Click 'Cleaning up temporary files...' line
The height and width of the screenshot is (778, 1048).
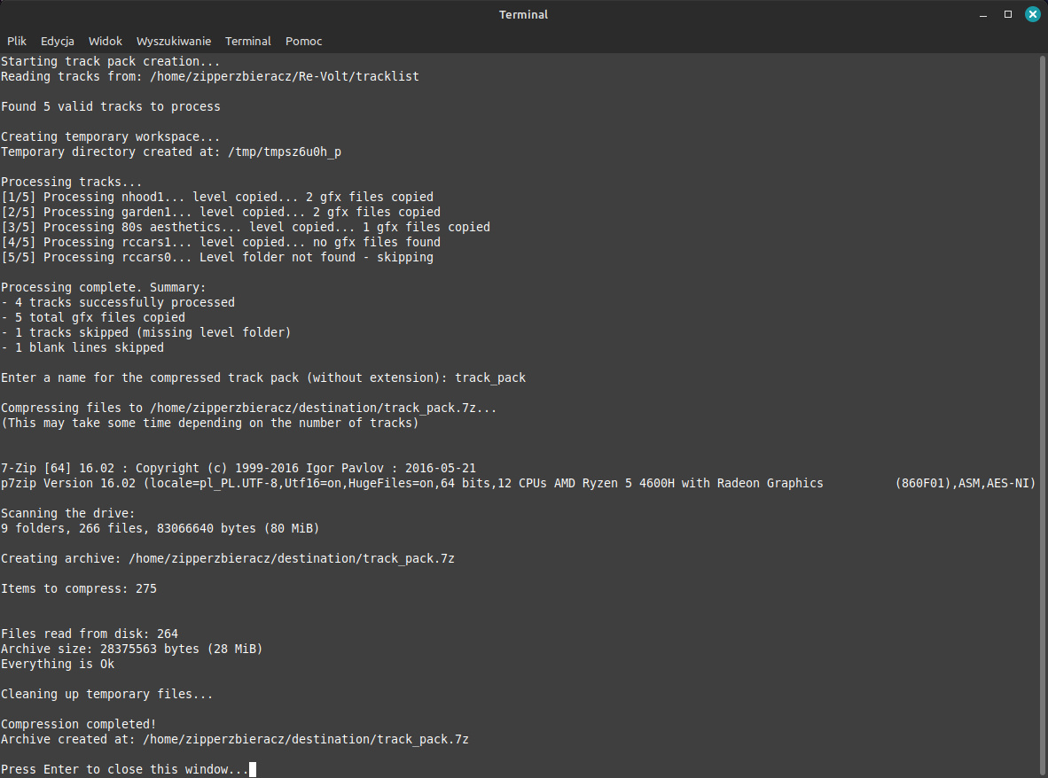pyautogui.click(x=107, y=695)
